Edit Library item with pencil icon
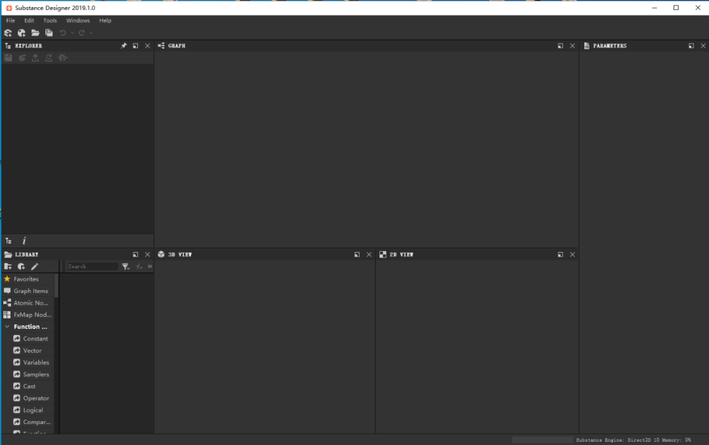 tap(35, 267)
